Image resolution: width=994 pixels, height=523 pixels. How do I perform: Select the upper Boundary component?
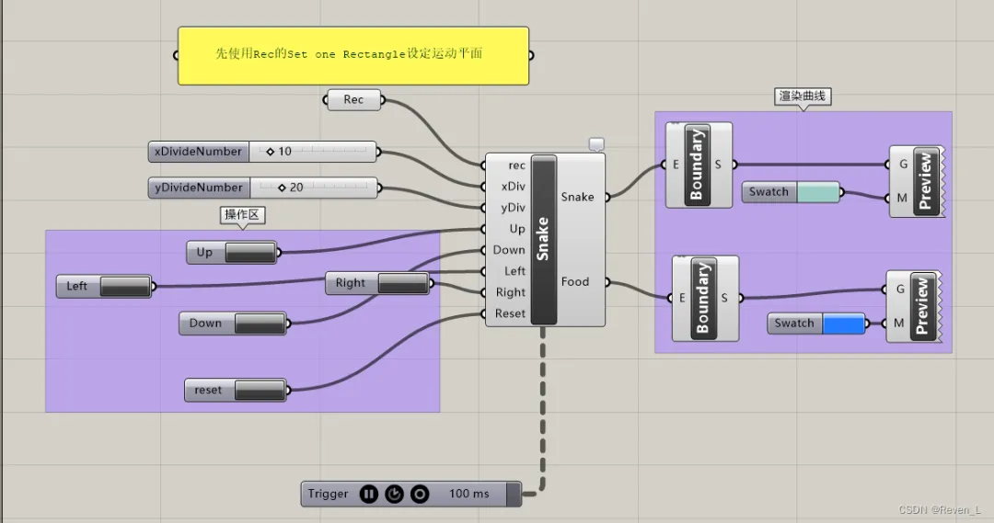699,165
